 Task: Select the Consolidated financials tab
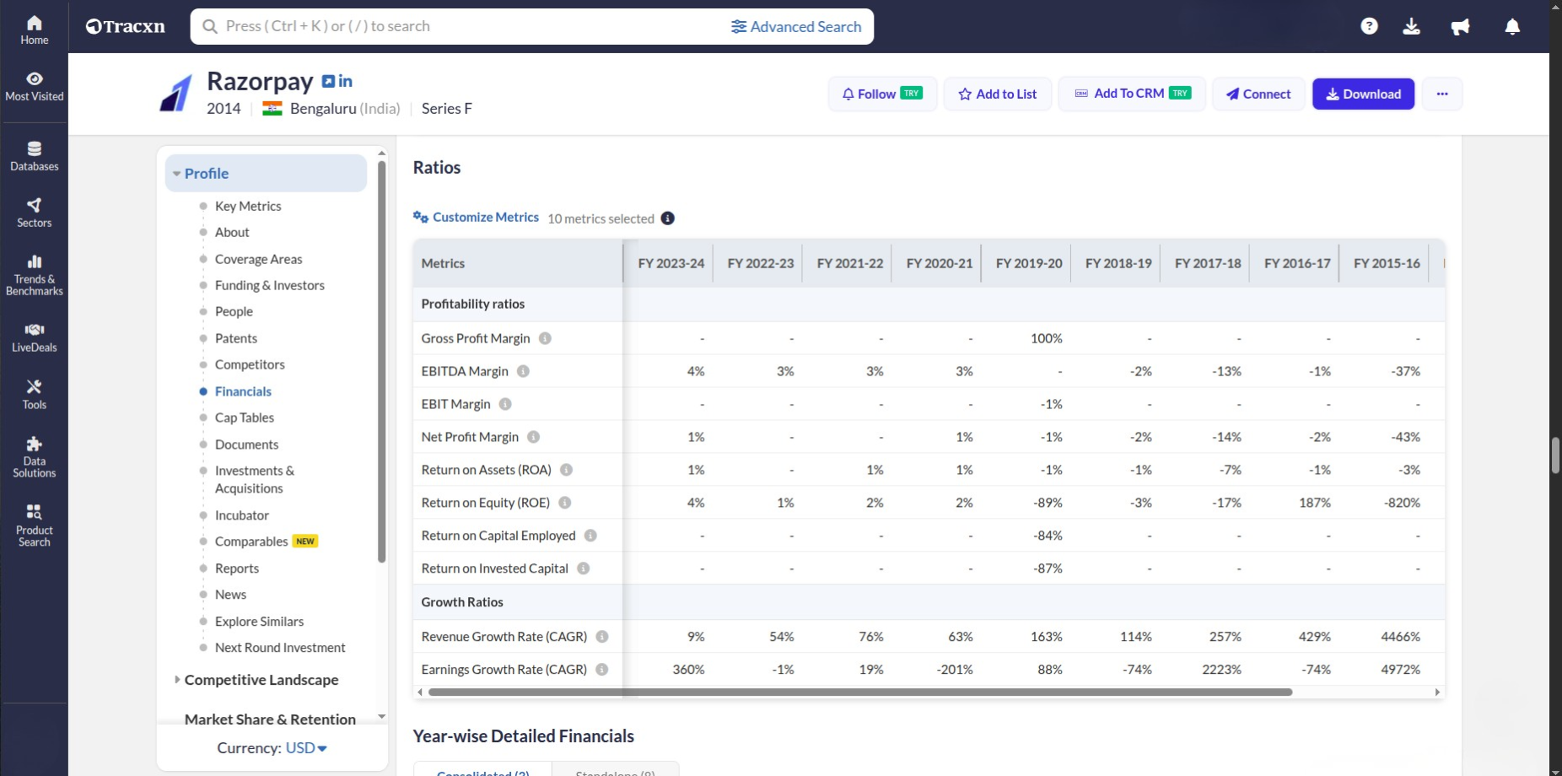(x=483, y=771)
